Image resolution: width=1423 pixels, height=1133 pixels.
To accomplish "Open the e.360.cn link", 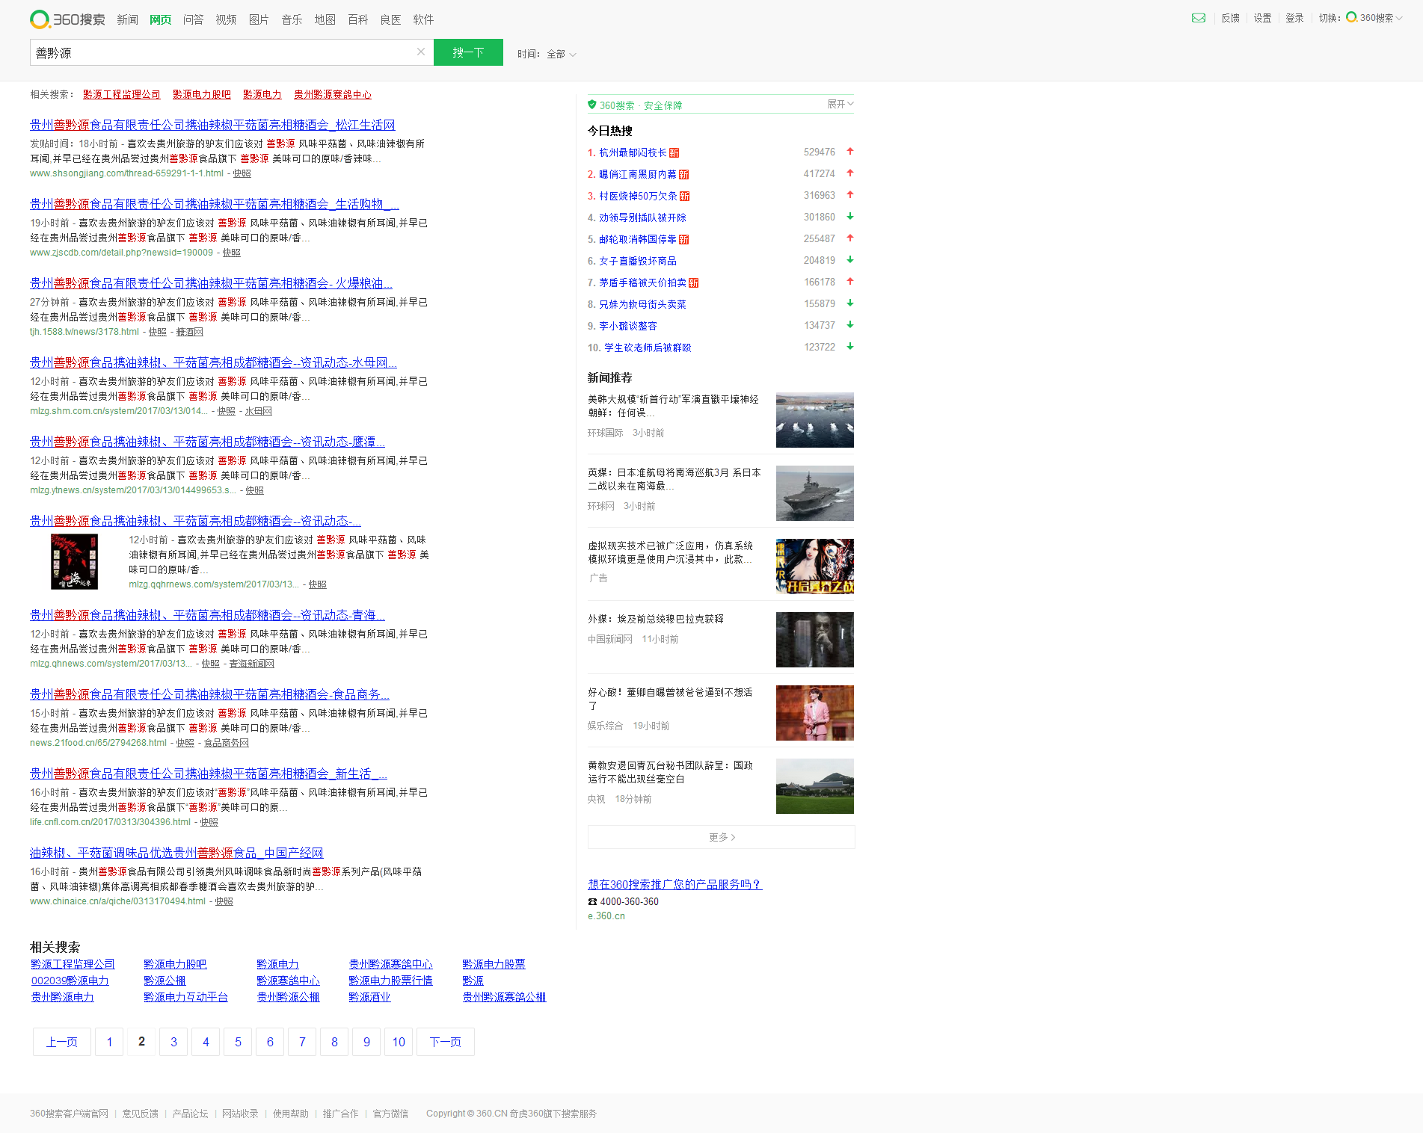I will click(x=606, y=916).
